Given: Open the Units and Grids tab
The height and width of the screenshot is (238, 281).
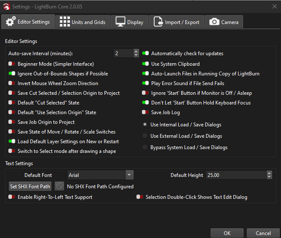Looking at the screenshot, I should (83, 22).
